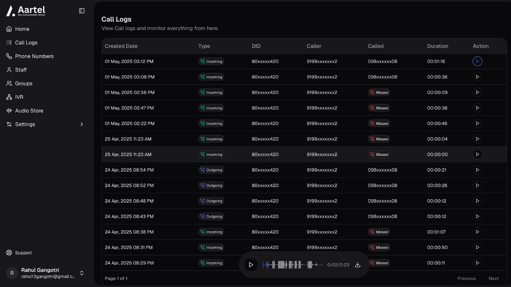The image size is (511, 287).
Task: Play recording of 24 Apr 08:52 PM call
Action: [x=477, y=185]
